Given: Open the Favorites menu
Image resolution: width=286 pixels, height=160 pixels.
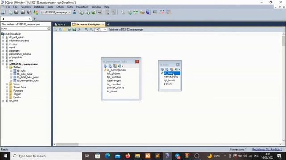Looking at the screenshot, I should 26,7.
